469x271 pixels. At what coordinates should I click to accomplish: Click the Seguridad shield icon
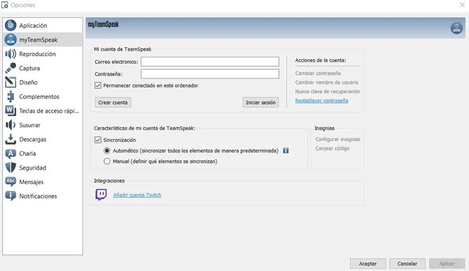tap(10, 167)
